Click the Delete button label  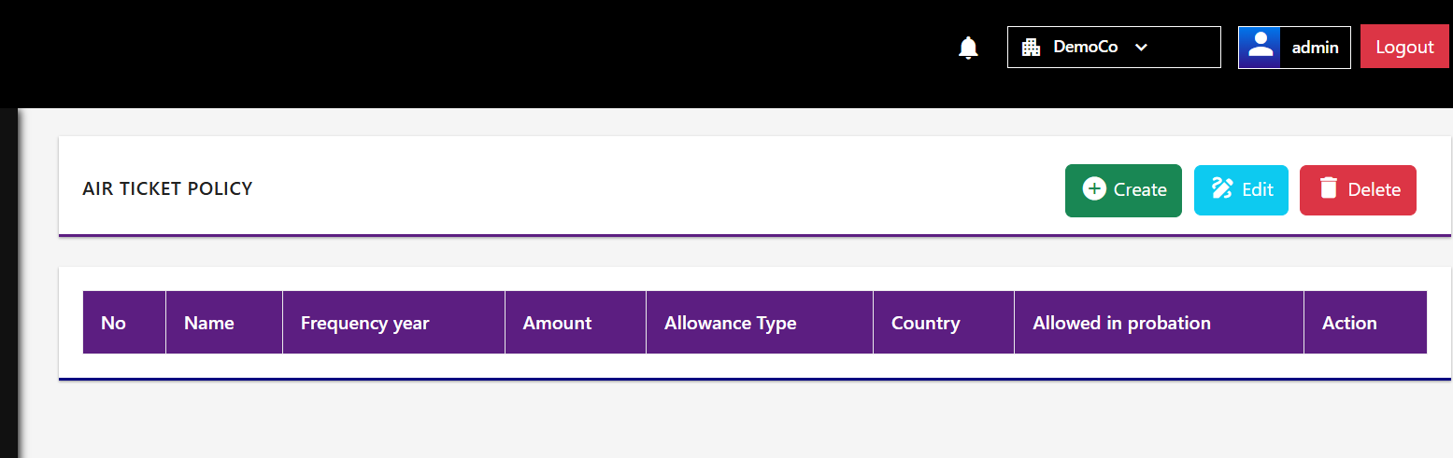(x=1374, y=189)
